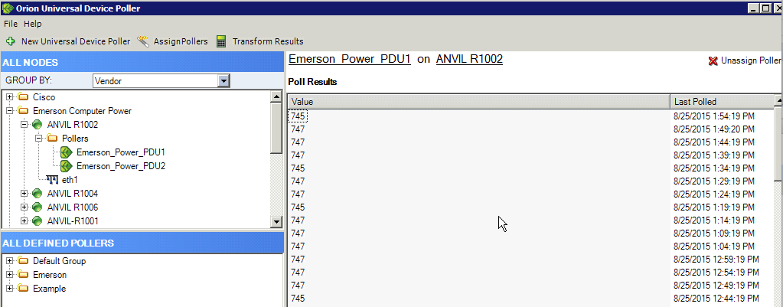Expand the Example pollers group
The height and width of the screenshot is (307, 783).
pos(9,289)
